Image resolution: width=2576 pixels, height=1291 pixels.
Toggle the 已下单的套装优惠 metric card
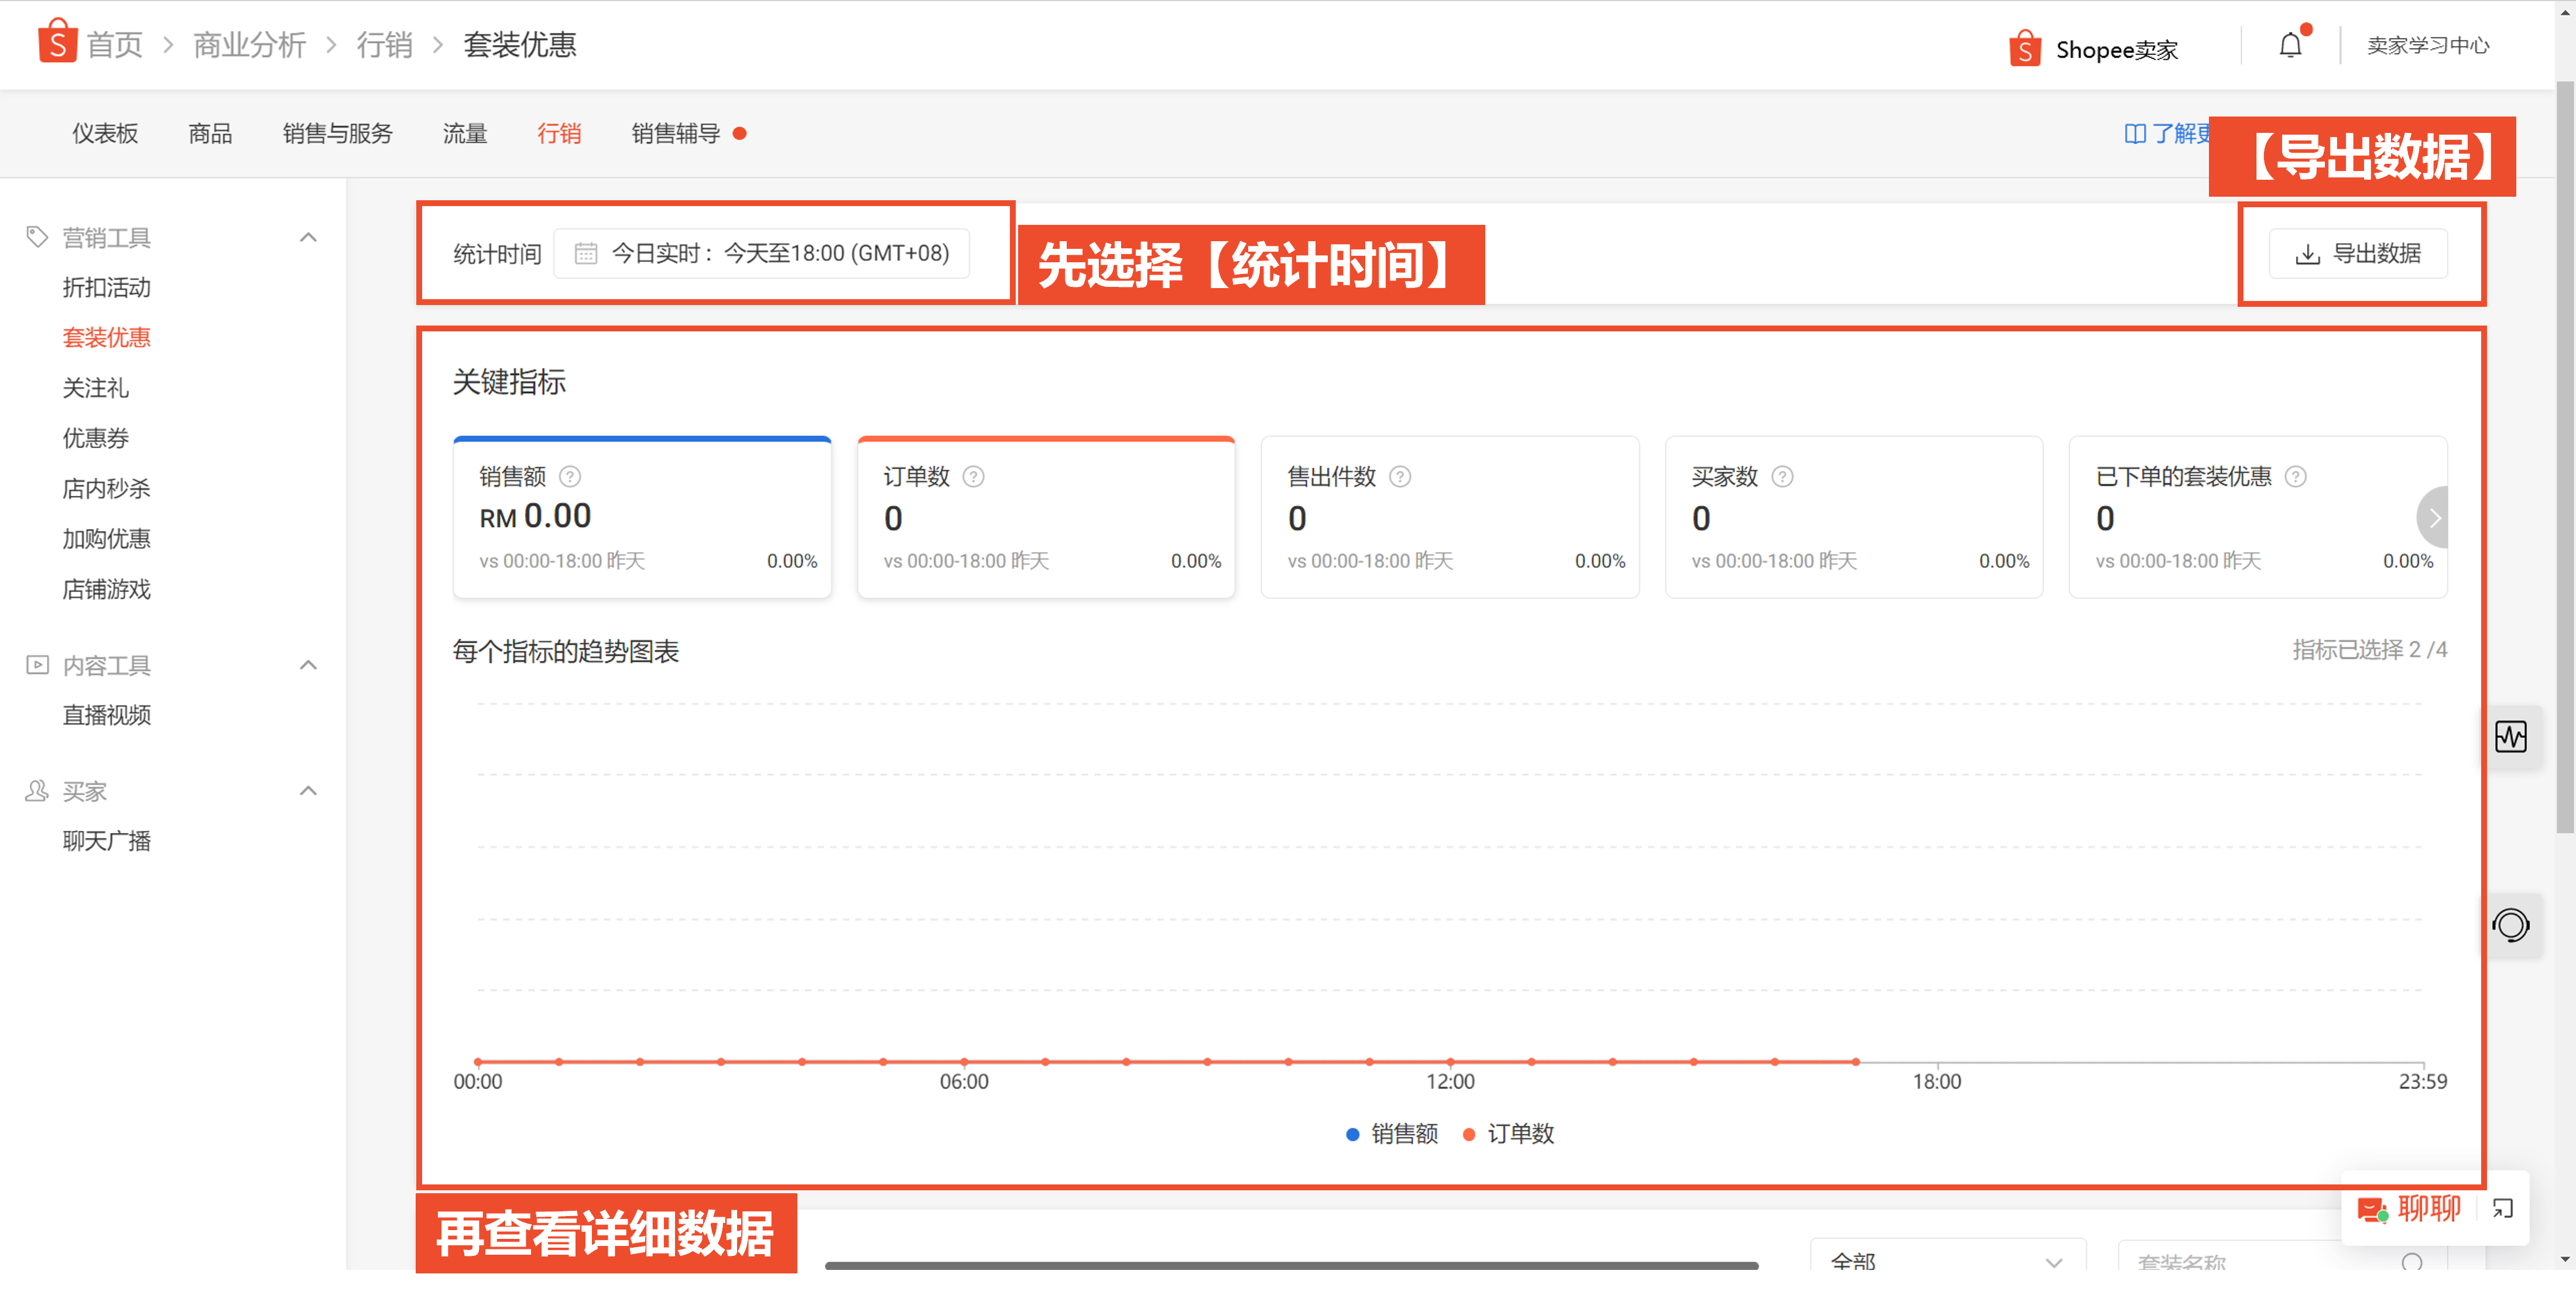(x=2258, y=517)
